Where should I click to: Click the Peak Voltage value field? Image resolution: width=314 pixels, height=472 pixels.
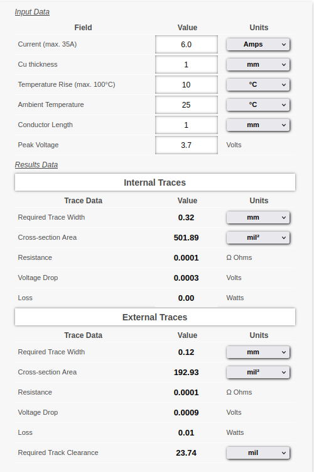tap(187, 145)
